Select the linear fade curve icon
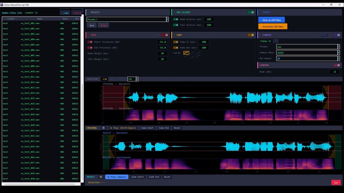This screenshot has height=193, width=344. click(x=186, y=53)
